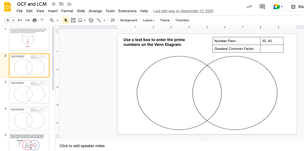The height and width of the screenshot is (151, 304).
Task: Expand the new slide layout dropdown arrow
Action: (x=14, y=20)
